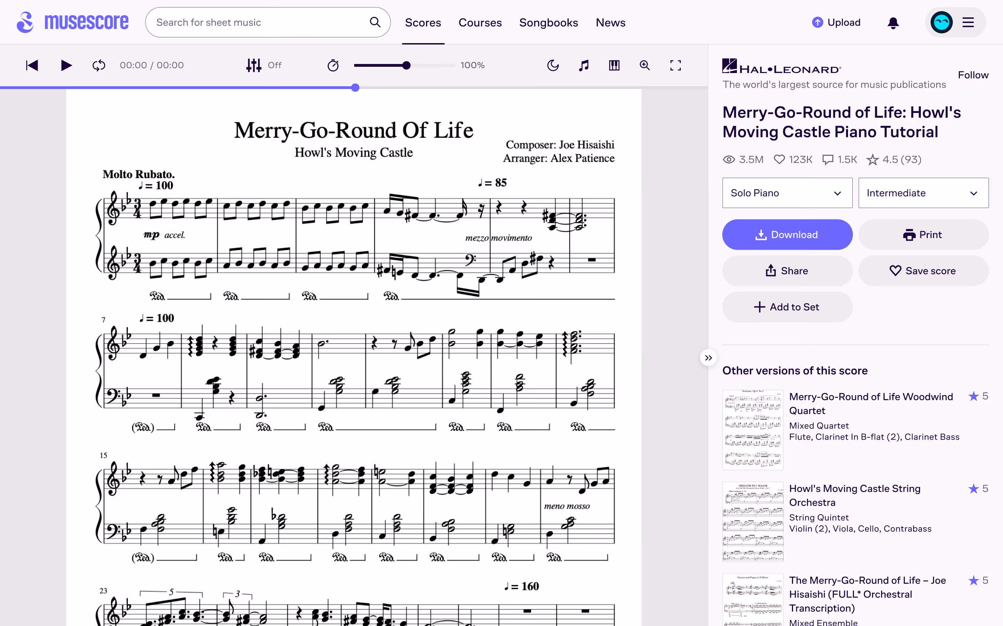The image size is (1003, 626).
Task: Save score to favorites
Action: (x=924, y=271)
